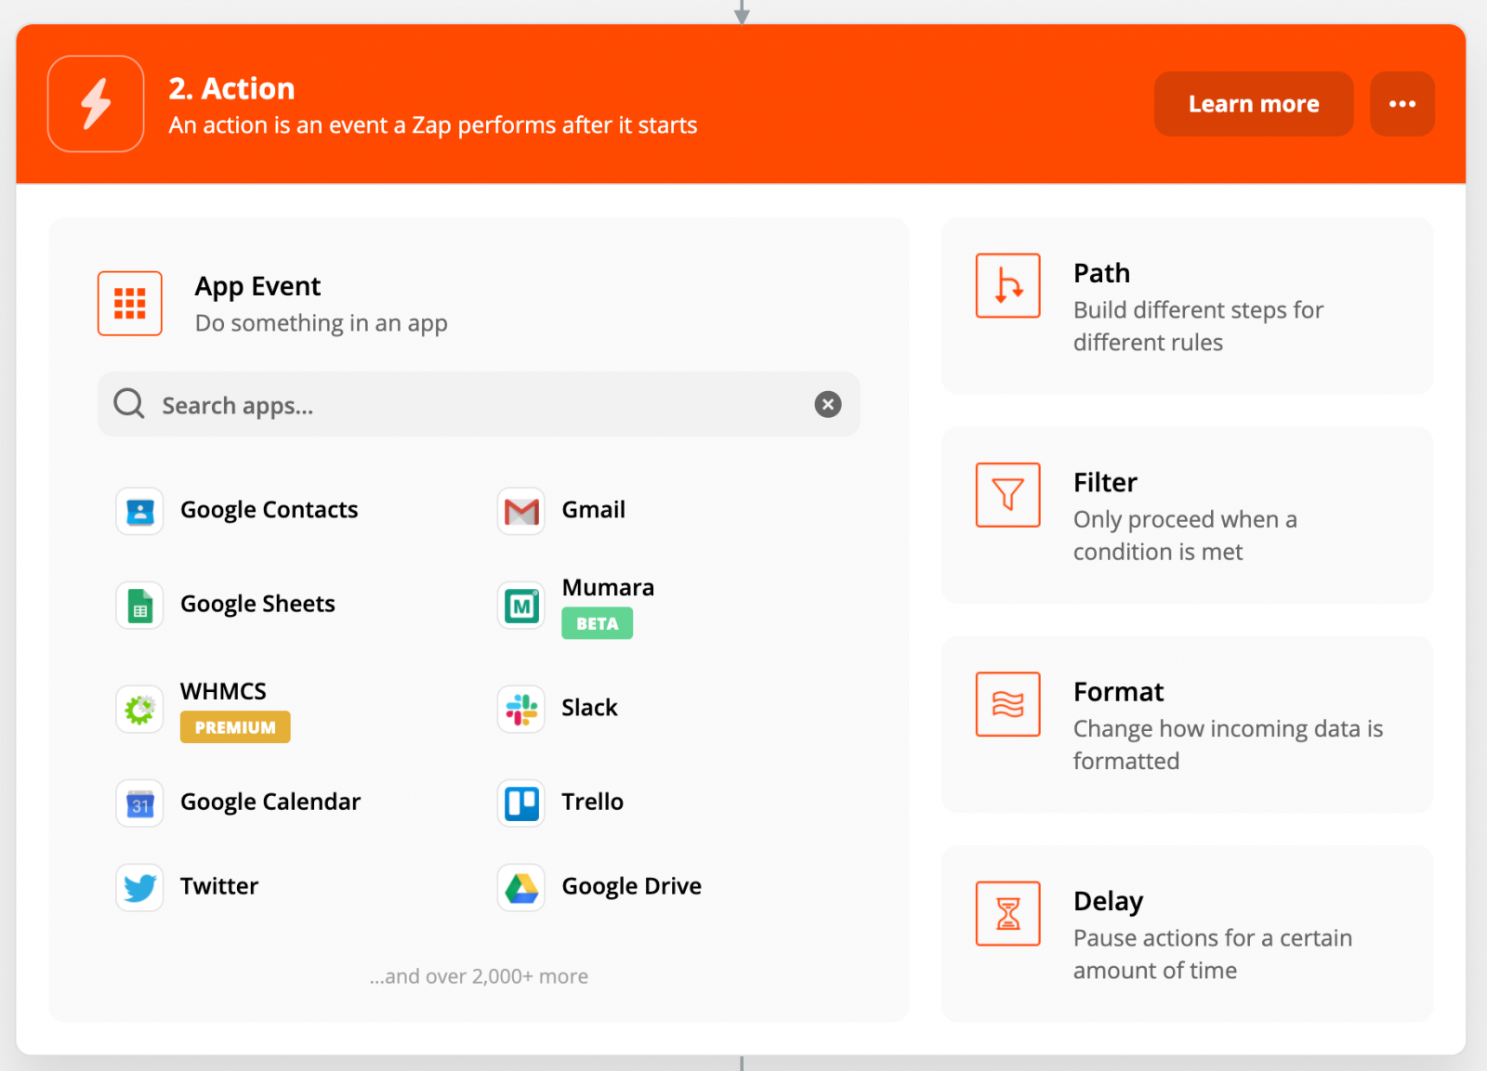Select the Google Calendar icon

coord(139,803)
